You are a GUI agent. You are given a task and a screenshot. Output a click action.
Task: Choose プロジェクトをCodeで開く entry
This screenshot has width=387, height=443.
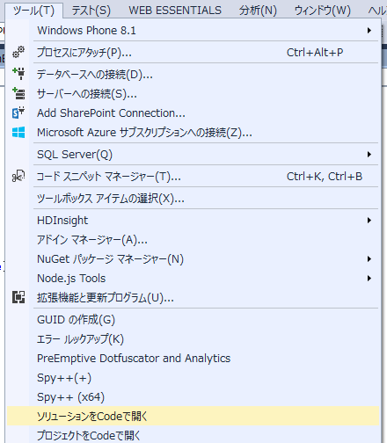(x=193, y=435)
